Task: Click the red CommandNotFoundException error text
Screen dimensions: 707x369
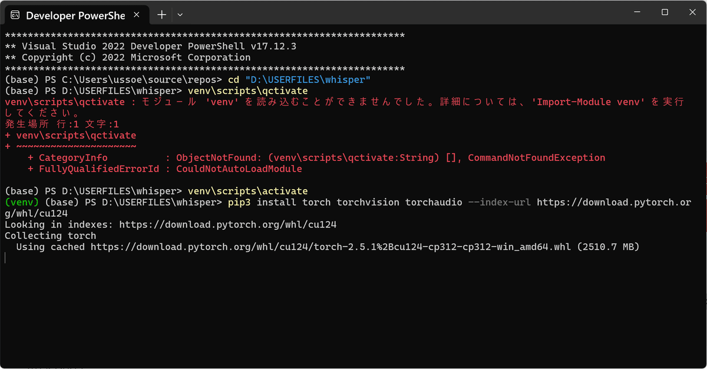Action: click(536, 157)
